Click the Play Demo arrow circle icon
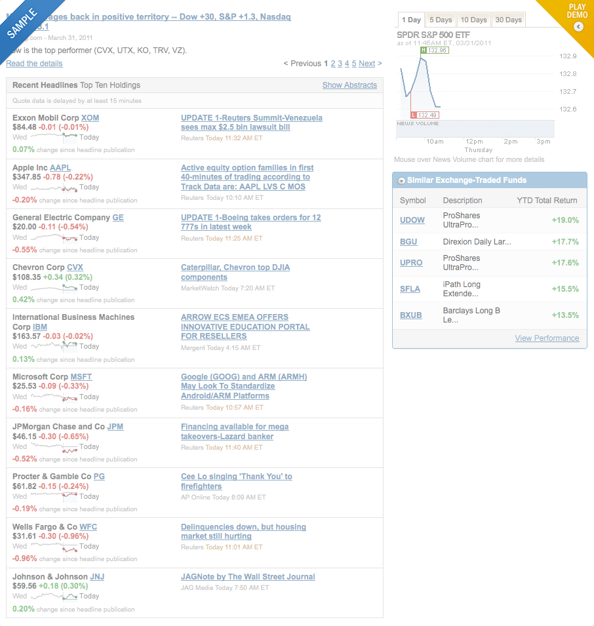The height and width of the screenshot is (626, 594). (578, 27)
